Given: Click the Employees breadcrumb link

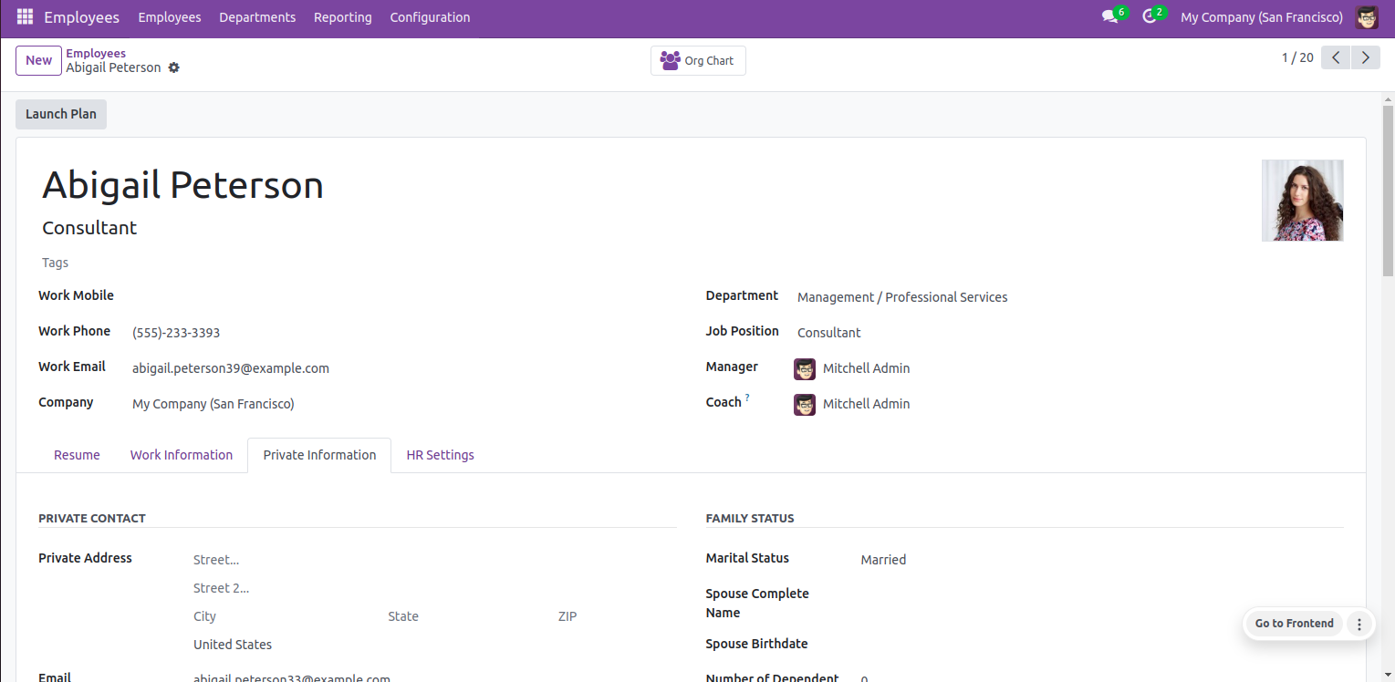Looking at the screenshot, I should tap(96, 54).
